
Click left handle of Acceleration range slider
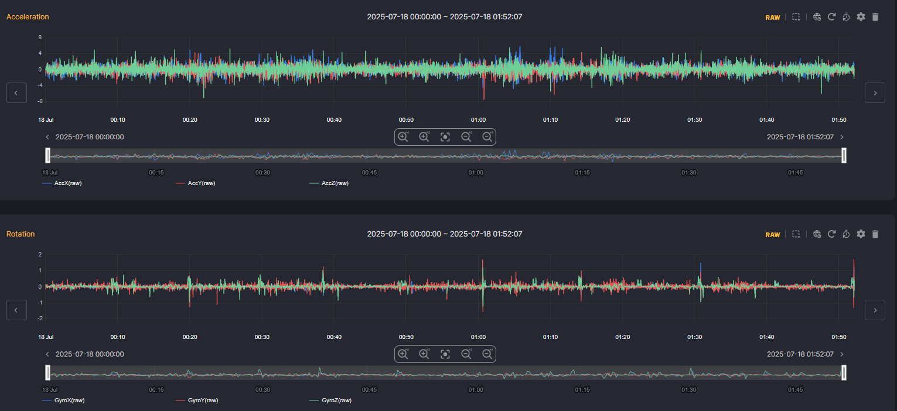coord(47,155)
